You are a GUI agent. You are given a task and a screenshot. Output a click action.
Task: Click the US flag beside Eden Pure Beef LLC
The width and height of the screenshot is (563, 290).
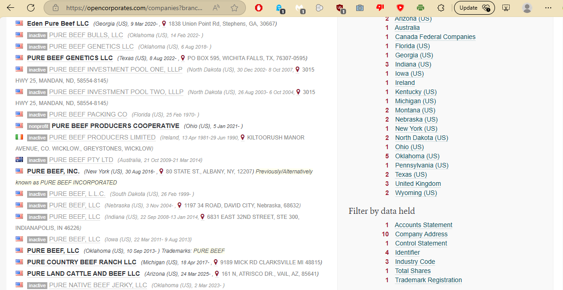pyautogui.click(x=19, y=23)
